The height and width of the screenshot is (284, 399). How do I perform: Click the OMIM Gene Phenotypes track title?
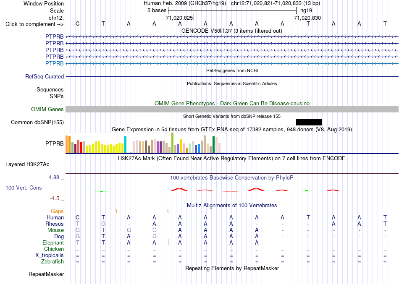click(232, 103)
